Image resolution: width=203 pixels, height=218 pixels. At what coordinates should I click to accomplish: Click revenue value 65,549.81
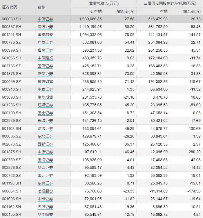(93, 215)
